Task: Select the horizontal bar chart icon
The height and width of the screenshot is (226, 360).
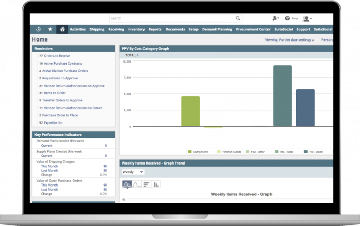Action: point(147,184)
